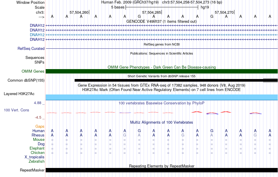Click the 5 bases scale bar
This screenshot has width=278, height=177.
click(x=162, y=7)
